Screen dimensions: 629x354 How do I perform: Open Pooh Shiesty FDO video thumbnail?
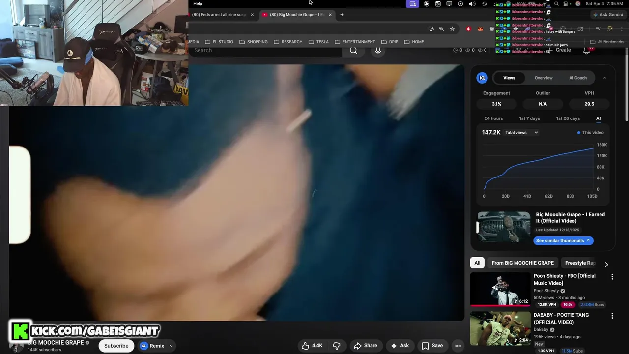pyautogui.click(x=500, y=290)
